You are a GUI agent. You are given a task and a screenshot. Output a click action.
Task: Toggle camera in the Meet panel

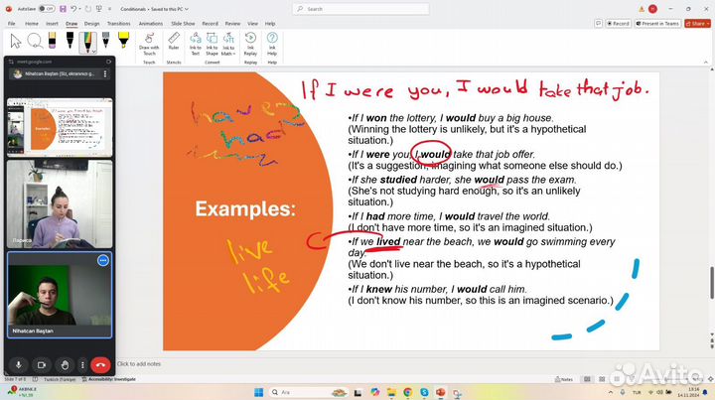click(x=42, y=364)
